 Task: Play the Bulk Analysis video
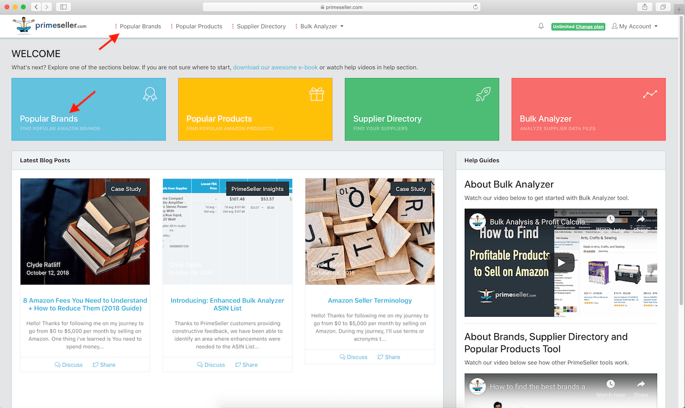coord(561,262)
